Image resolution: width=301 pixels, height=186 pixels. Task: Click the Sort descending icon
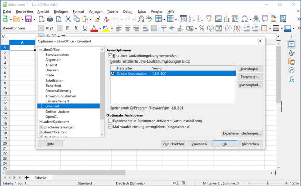200,19
